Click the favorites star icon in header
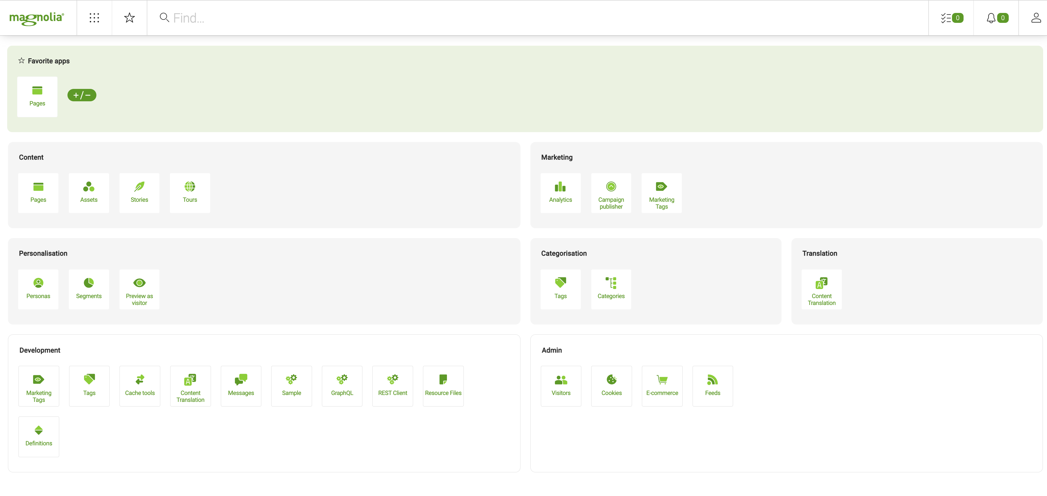The width and height of the screenshot is (1047, 496). pyautogui.click(x=129, y=18)
